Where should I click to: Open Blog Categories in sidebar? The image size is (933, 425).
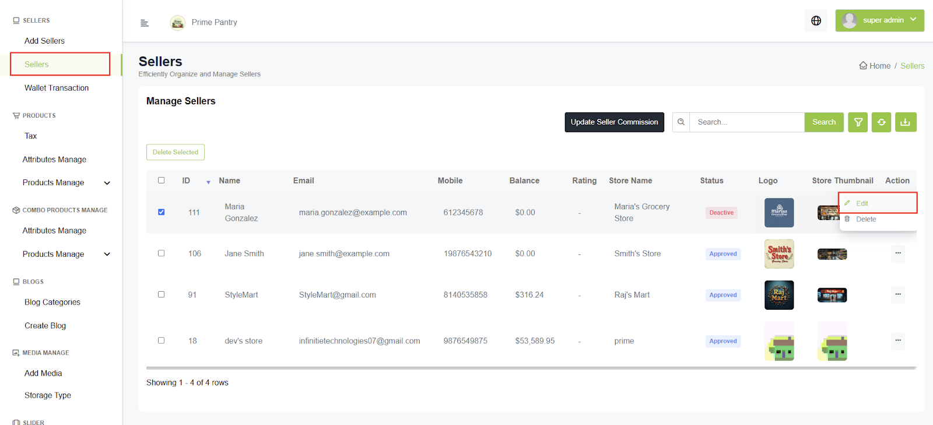tap(52, 302)
